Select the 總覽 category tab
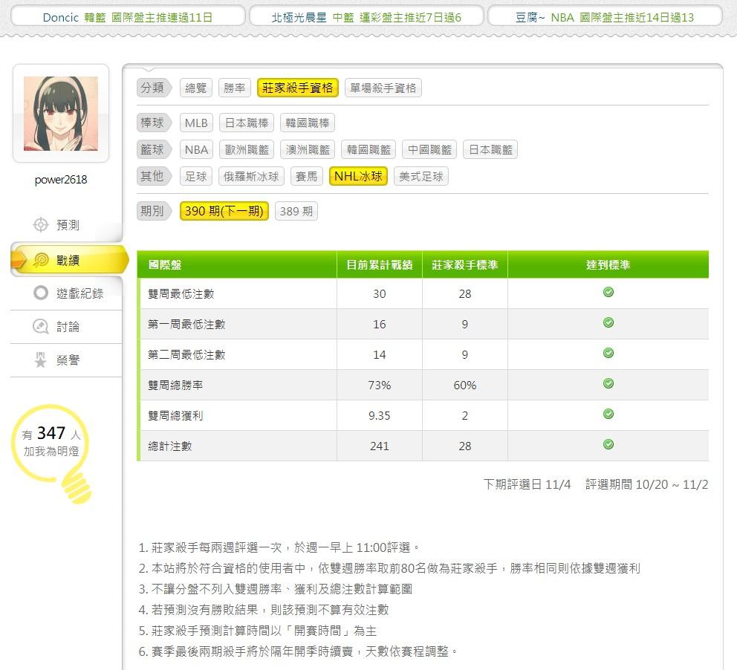 [x=196, y=88]
